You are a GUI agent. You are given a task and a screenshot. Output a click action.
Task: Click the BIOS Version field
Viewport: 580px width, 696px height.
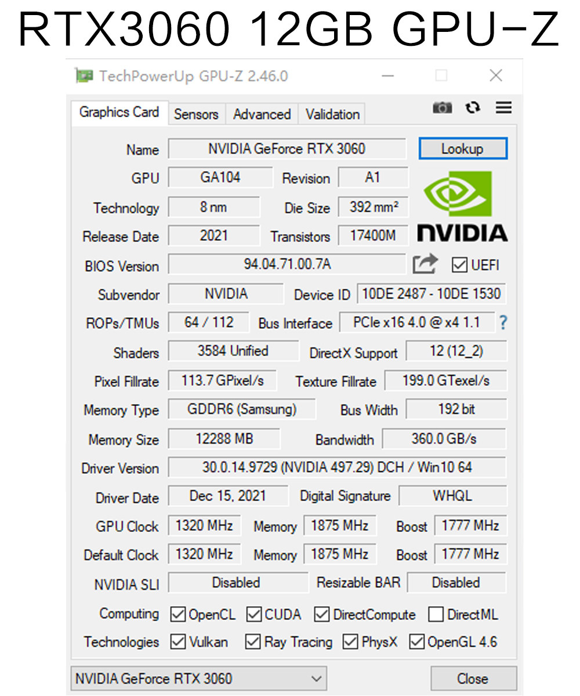coord(287,264)
